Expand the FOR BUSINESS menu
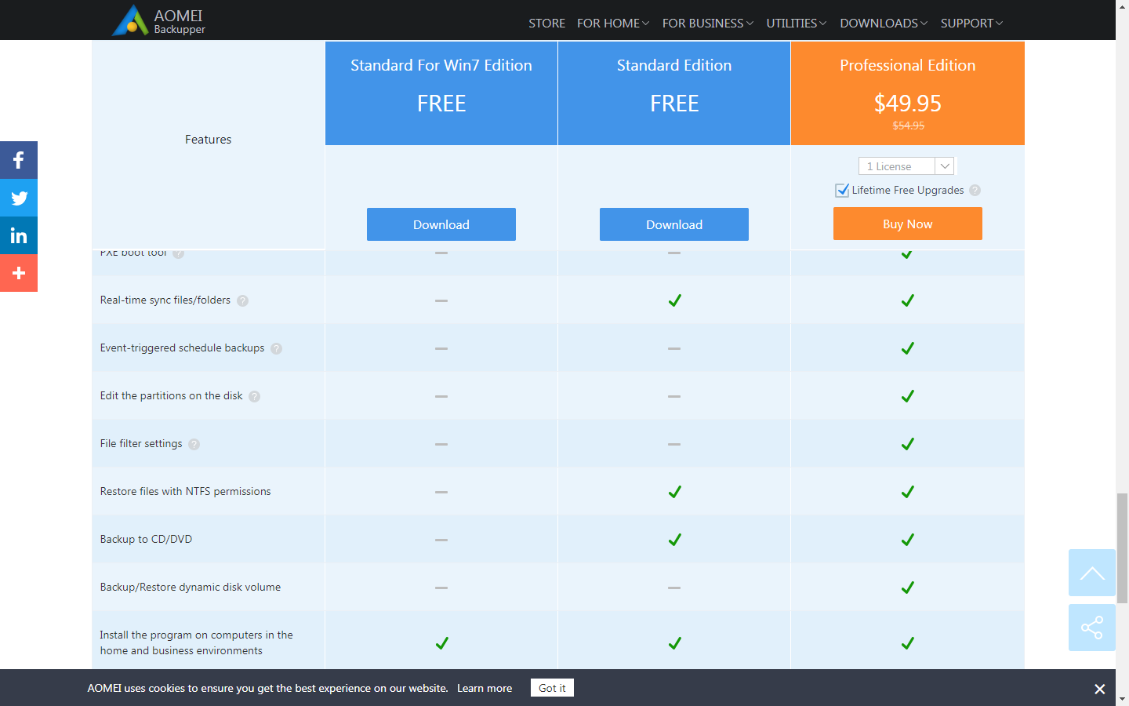1129x706 pixels. point(708,24)
